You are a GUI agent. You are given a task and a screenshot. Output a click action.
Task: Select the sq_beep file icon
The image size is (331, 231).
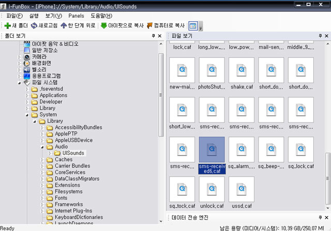tap(271, 149)
